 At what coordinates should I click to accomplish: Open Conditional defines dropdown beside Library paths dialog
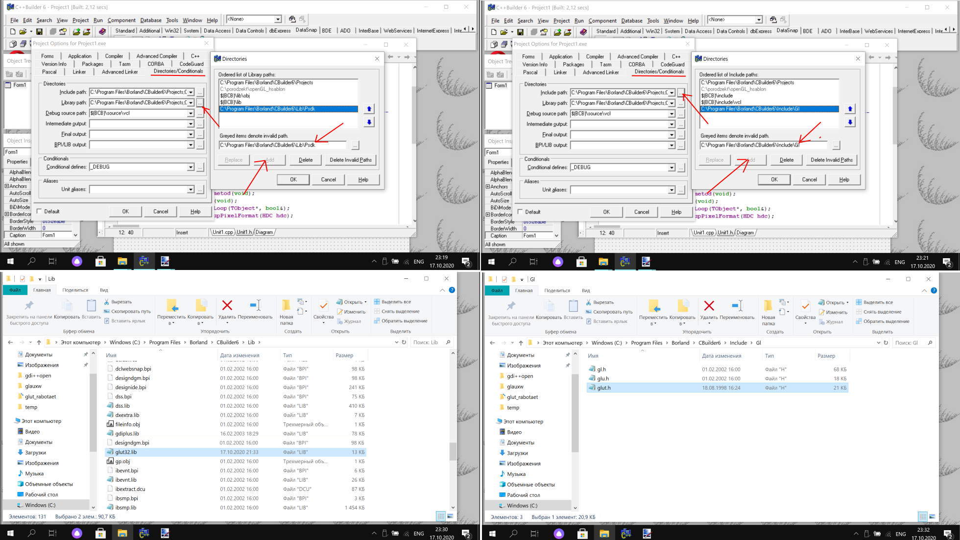(191, 167)
